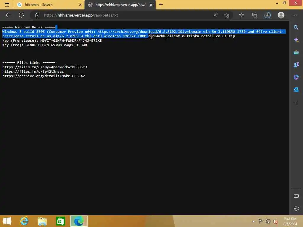Click the Files Links heading

29,63
